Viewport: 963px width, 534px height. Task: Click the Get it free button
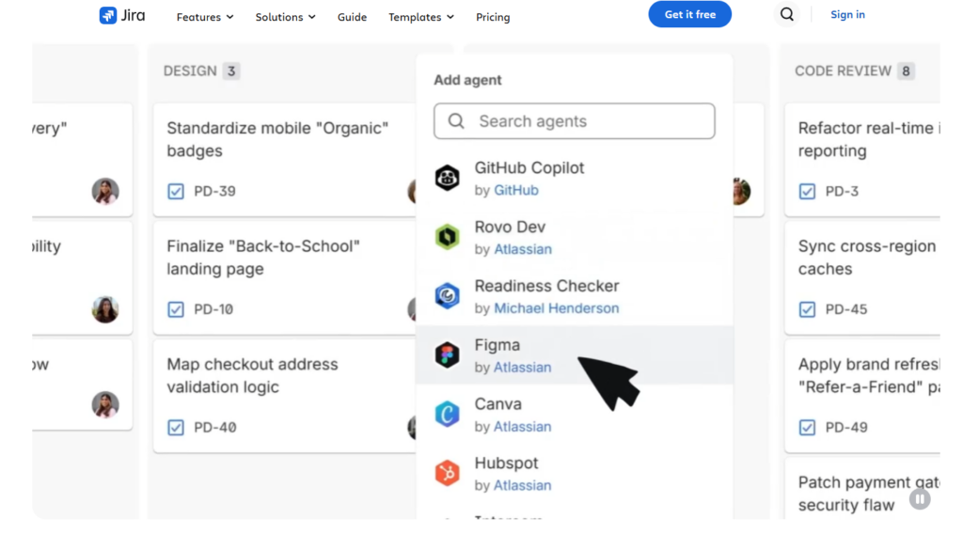(x=689, y=14)
